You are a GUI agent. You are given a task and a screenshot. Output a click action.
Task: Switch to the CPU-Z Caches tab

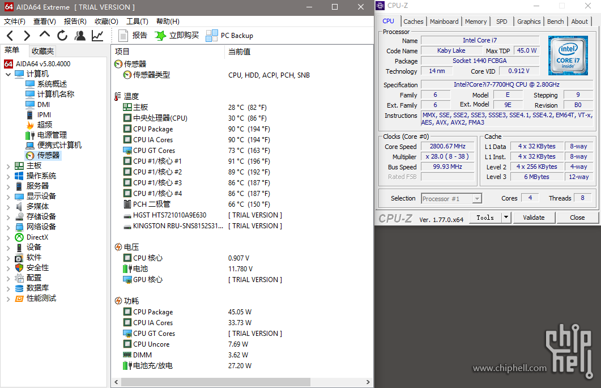point(413,22)
